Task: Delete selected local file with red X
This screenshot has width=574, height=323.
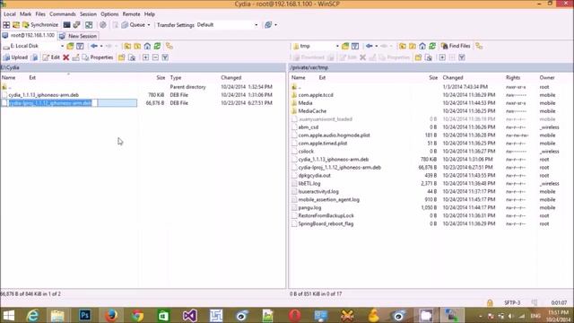Action: pyautogui.click(x=65, y=57)
